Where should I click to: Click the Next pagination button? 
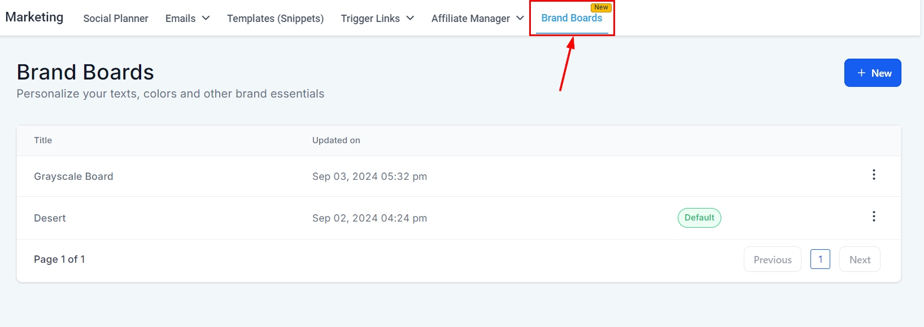860,260
